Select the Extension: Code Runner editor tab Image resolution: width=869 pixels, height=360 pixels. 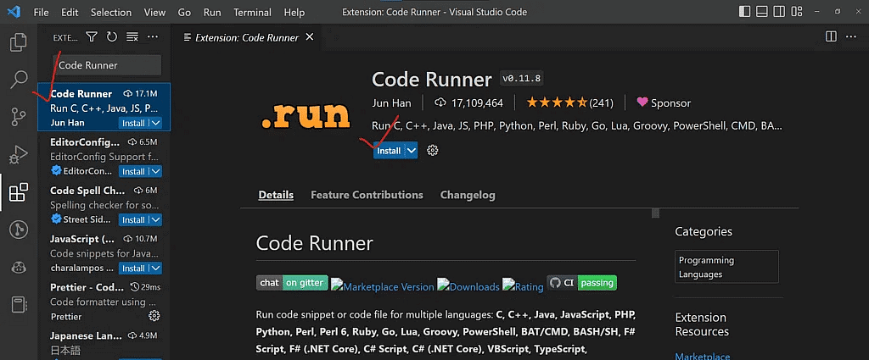[247, 37]
